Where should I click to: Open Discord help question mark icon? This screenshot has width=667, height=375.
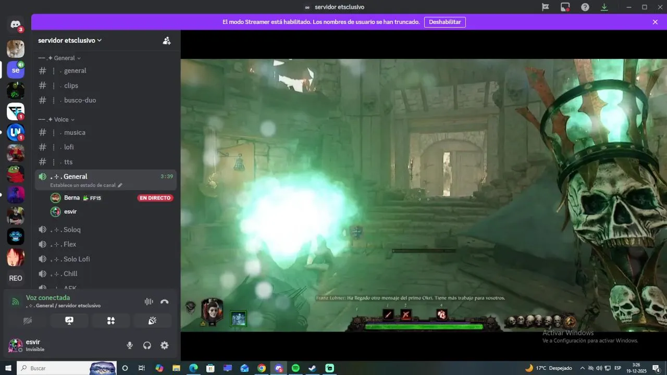point(585,7)
